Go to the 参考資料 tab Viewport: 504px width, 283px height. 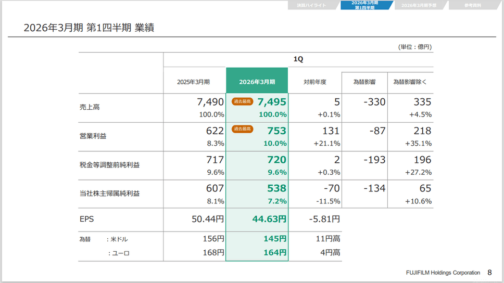pos(472,5)
